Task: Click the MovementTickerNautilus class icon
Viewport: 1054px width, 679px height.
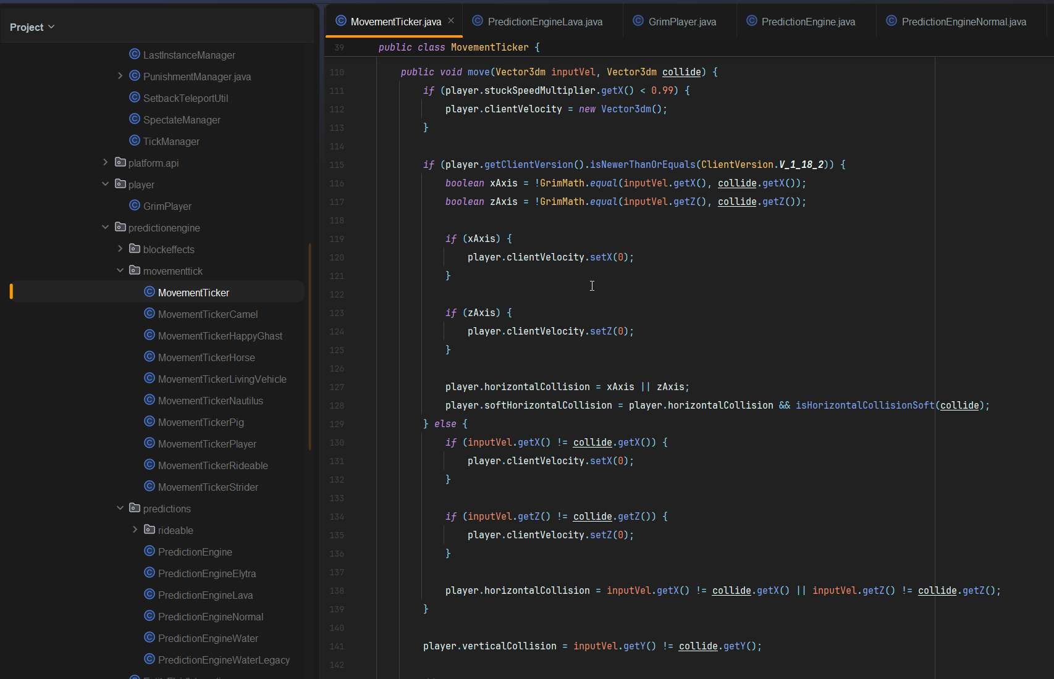Action: coord(150,400)
